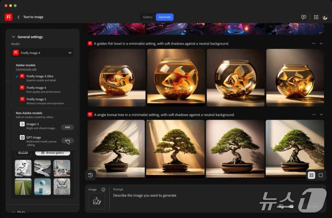Go back using the arrow beside Text to image

click(x=19, y=17)
